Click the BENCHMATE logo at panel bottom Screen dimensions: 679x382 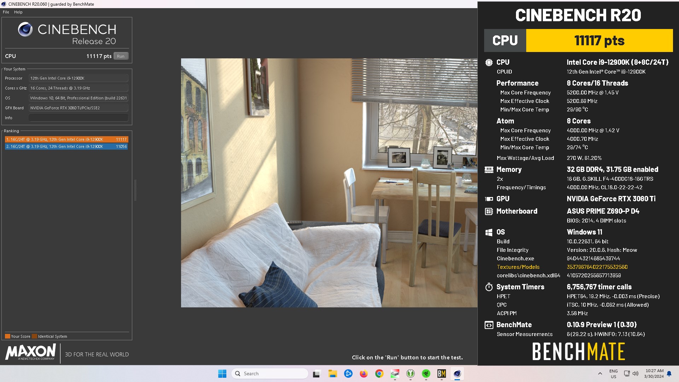[579, 352]
